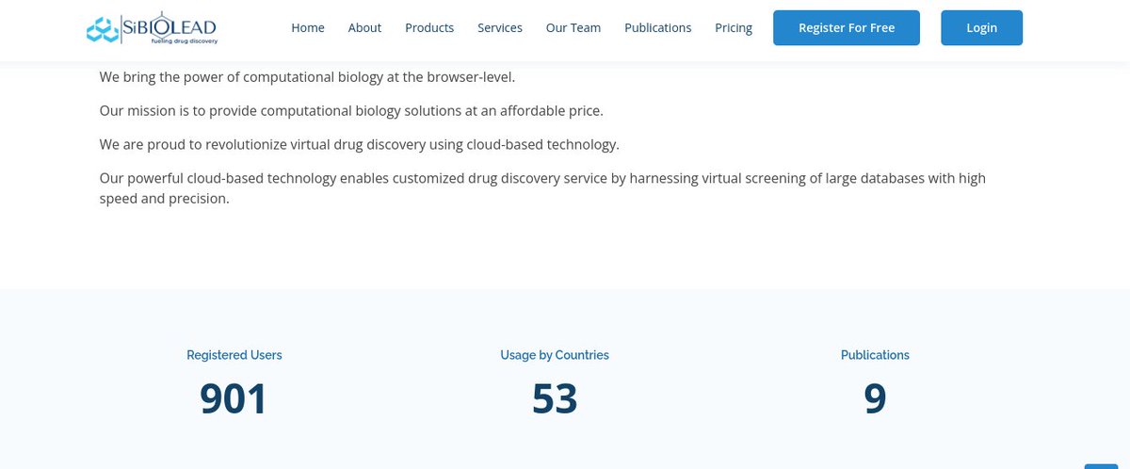The width and height of the screenshot is (1130, 469).
Task: Click the Login button
Action: pos(981,27)
